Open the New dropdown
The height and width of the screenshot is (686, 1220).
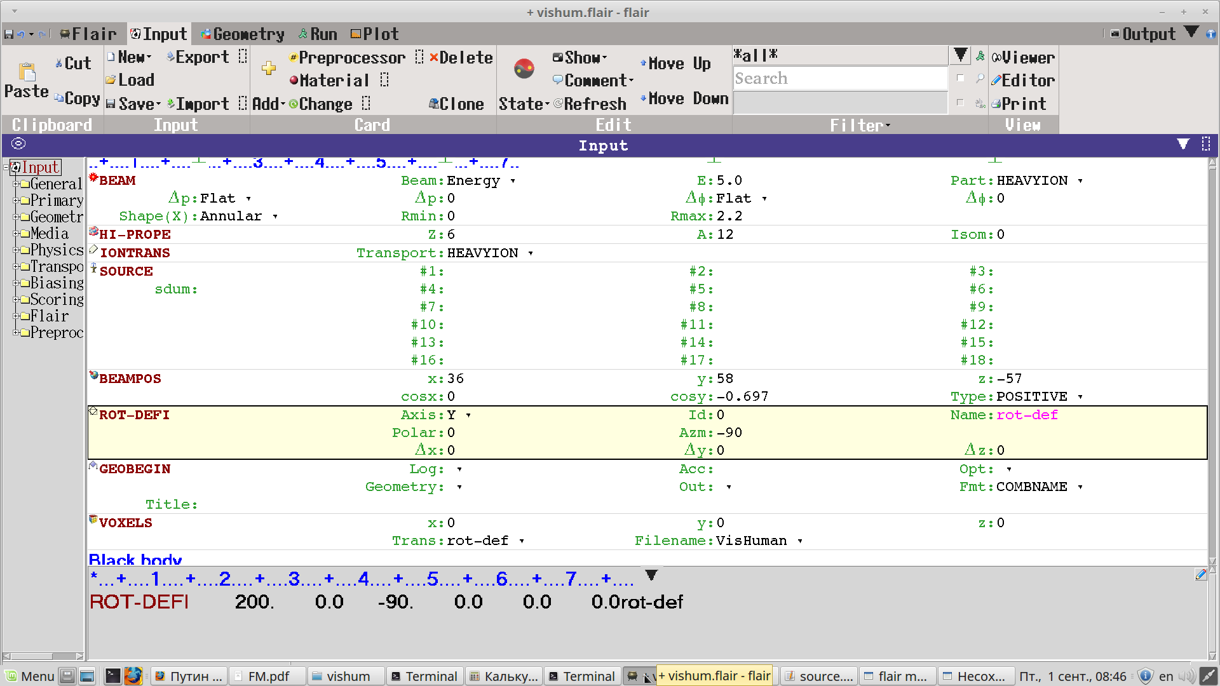(x=130, y=57)
